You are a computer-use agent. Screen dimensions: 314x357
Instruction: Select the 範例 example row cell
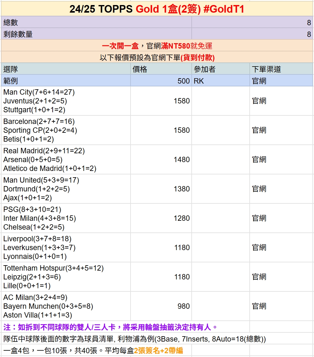tap(66, 81)
